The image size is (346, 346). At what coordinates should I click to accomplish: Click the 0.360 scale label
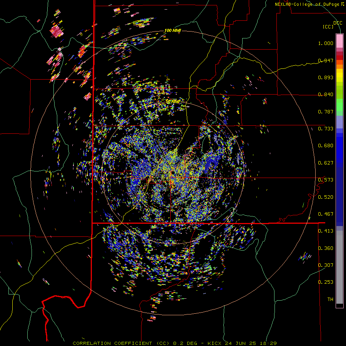[x=326, y=248]
